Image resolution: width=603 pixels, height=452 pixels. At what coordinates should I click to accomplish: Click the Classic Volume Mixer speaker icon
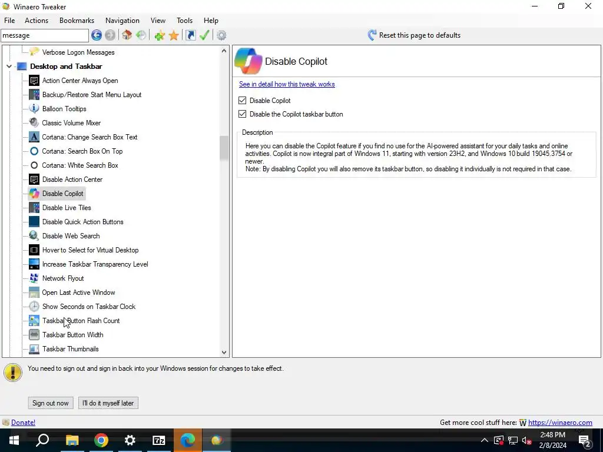point(34,123)
